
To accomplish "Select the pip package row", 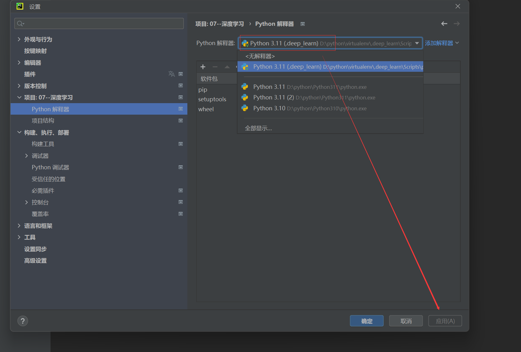I will click(203, 89).
